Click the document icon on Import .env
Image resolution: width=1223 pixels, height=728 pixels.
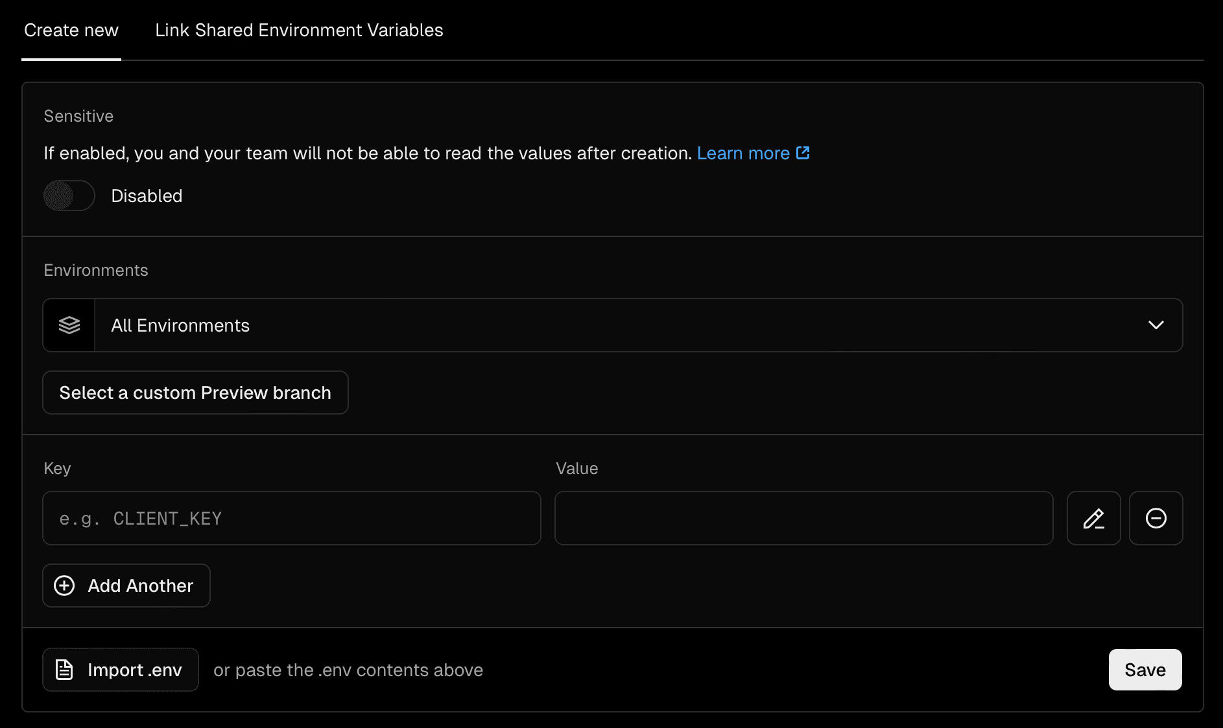pyautogui.click(x=65, y=670)
